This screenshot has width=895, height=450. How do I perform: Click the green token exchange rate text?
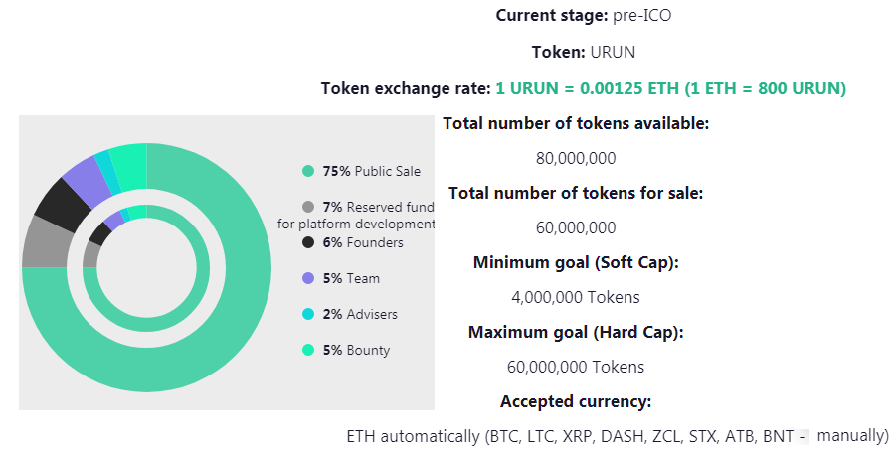coord(670,88)
